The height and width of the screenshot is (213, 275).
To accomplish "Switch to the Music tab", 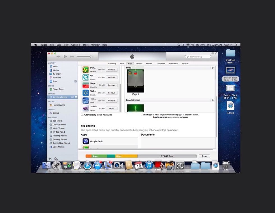I will pos(139,64).
